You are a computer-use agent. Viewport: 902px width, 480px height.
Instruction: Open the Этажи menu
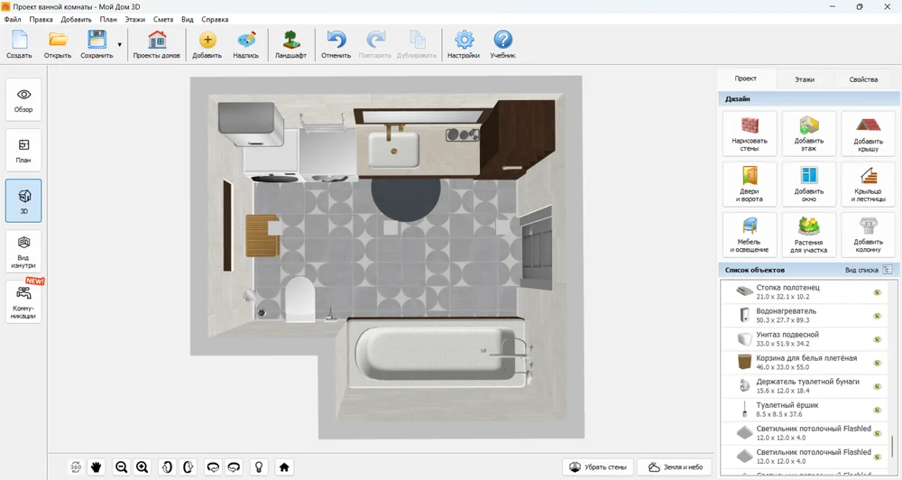pyautogui.click(x=135, y=19)
